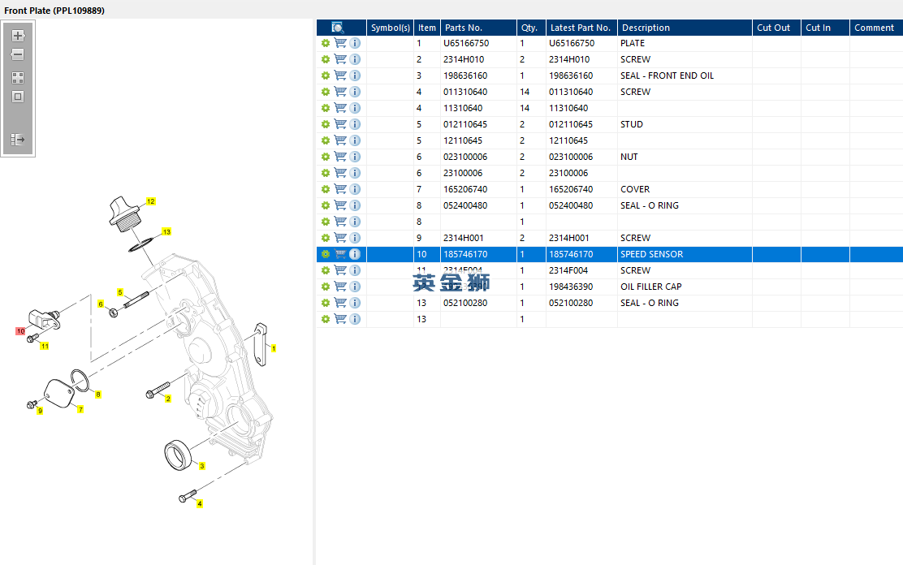
Task: Show info for screw 2314H001
Action: click(355, 238)
